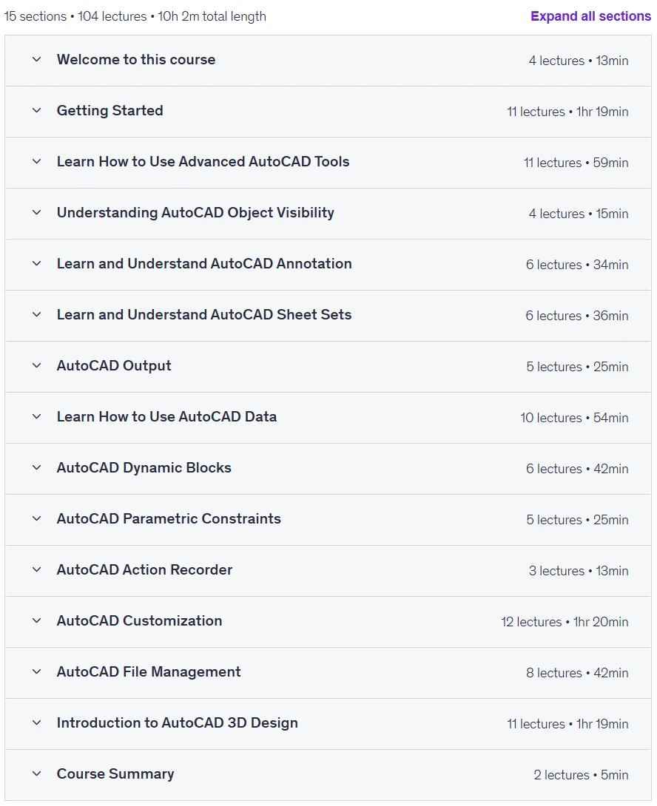
Task: Open the AutoCAD Customization section heading
Action: 139,620
